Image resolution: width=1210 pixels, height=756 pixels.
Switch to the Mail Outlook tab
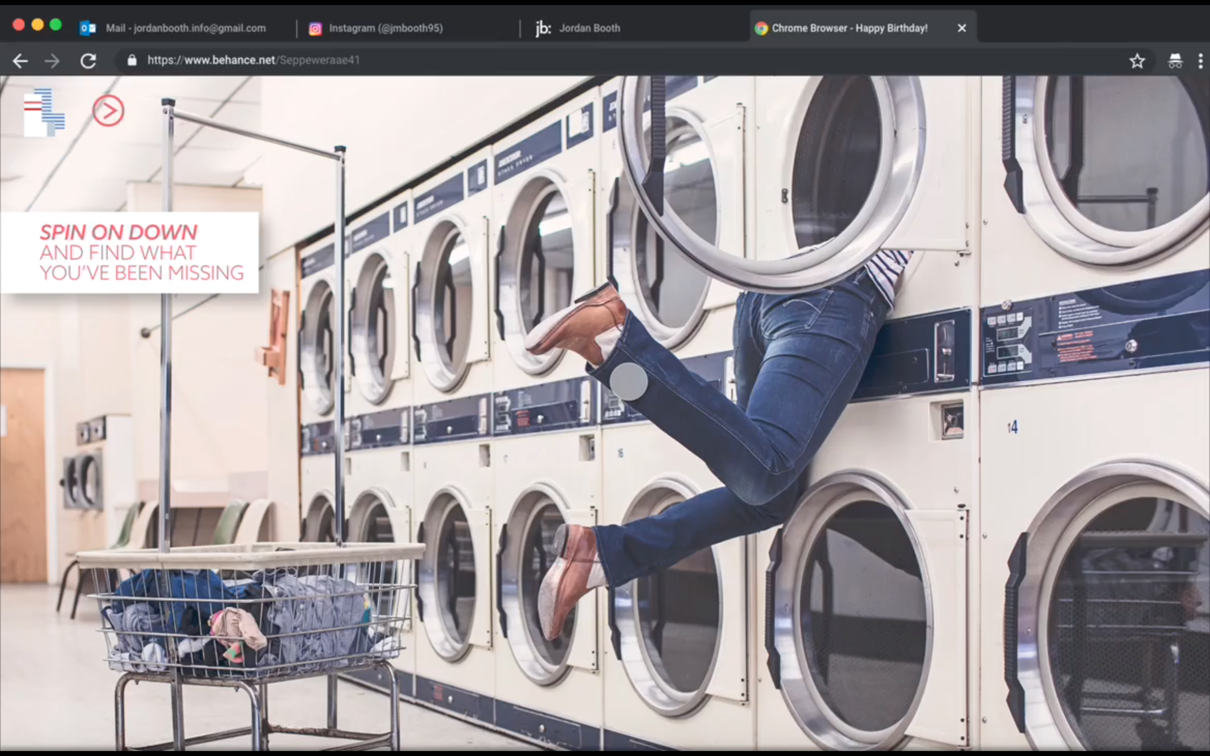pyautogui.click(x=185, y=28)
